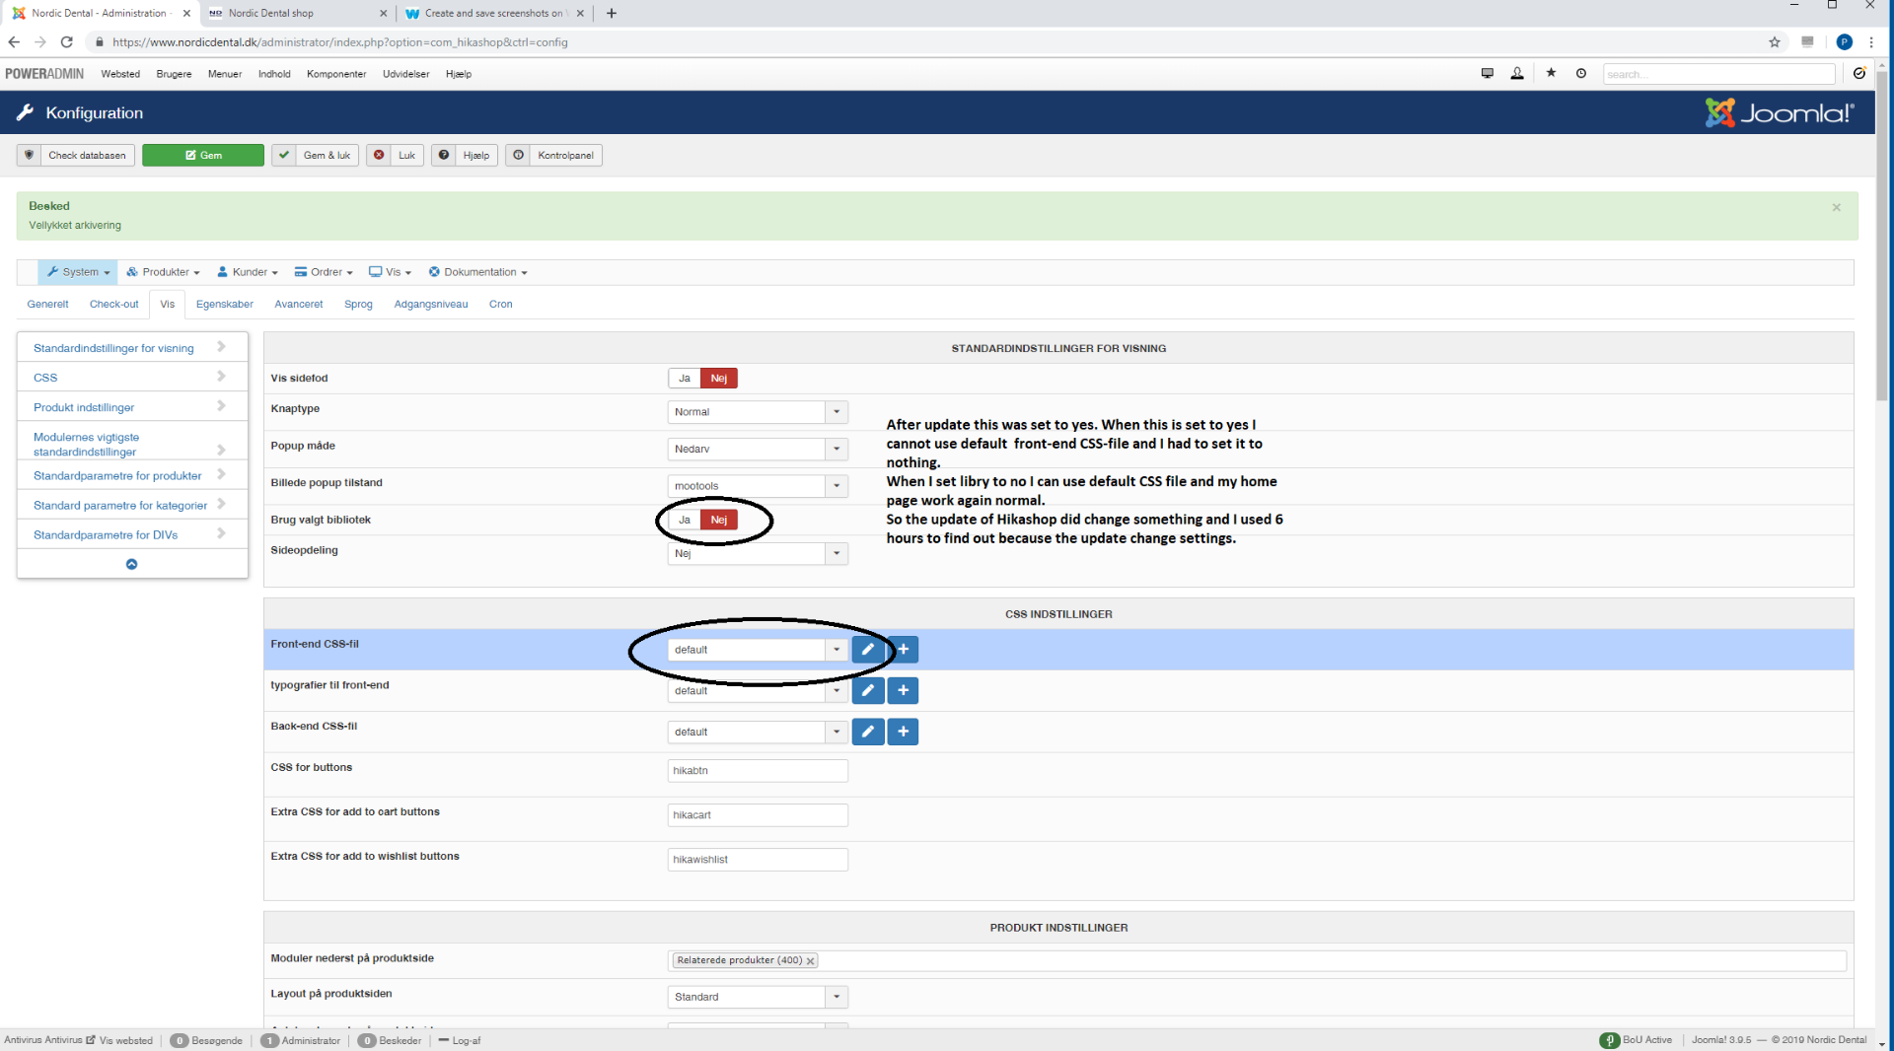
Task: Select Nej for Brug valgt bibliotek
Action: tap(719, 520)
